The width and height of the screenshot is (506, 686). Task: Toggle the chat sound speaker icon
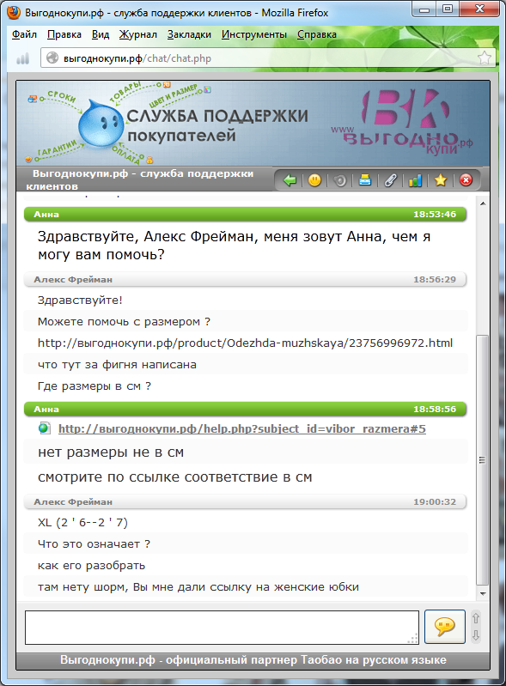click(339, 180)
